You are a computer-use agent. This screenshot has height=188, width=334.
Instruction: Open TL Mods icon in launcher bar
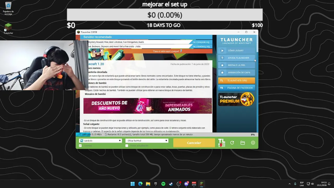tap(222, 143)
